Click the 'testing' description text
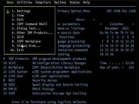The height and width of the screenshot is (104, 139). click(63, 54)
